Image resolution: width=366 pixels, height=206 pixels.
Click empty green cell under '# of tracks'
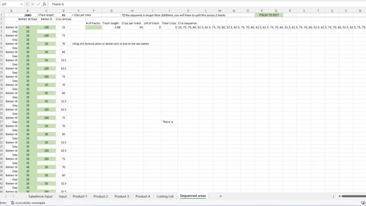point(94,27)
